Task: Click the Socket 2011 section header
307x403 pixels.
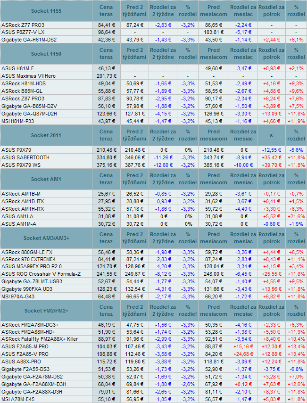Action: (x=46, y=135)
